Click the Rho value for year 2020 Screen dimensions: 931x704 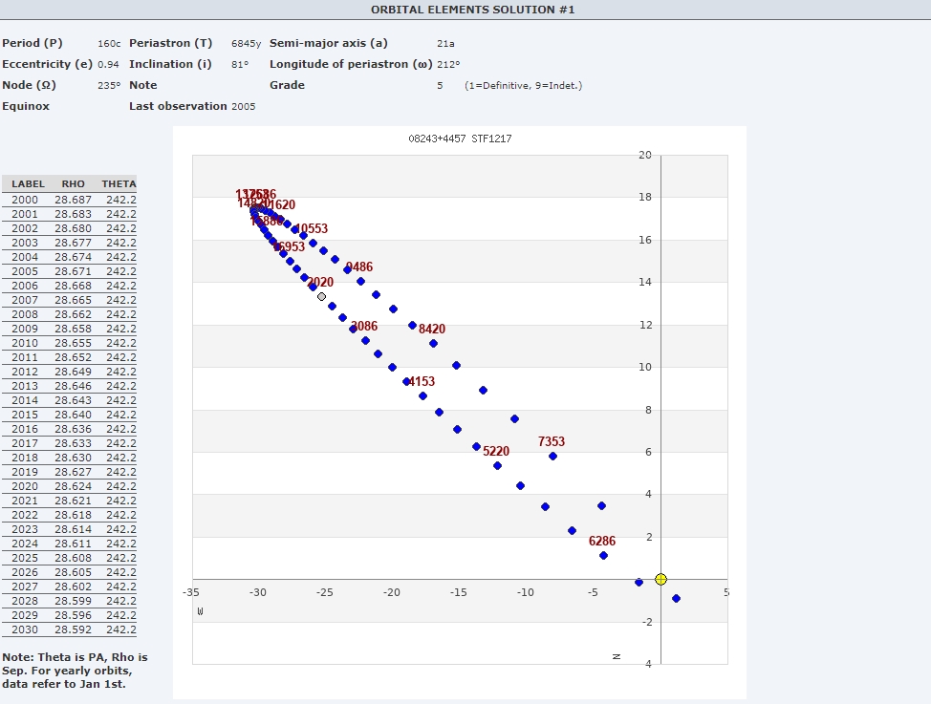pos(73,486)
